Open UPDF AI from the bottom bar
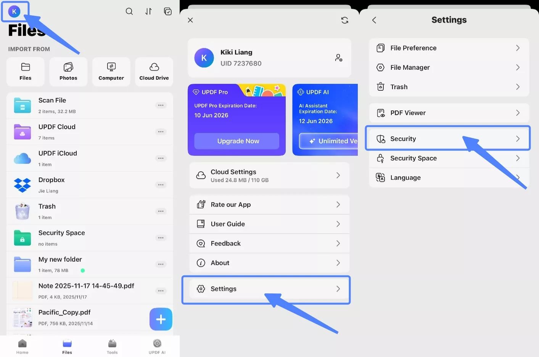539x357 pixels. [x=157, y=346]
